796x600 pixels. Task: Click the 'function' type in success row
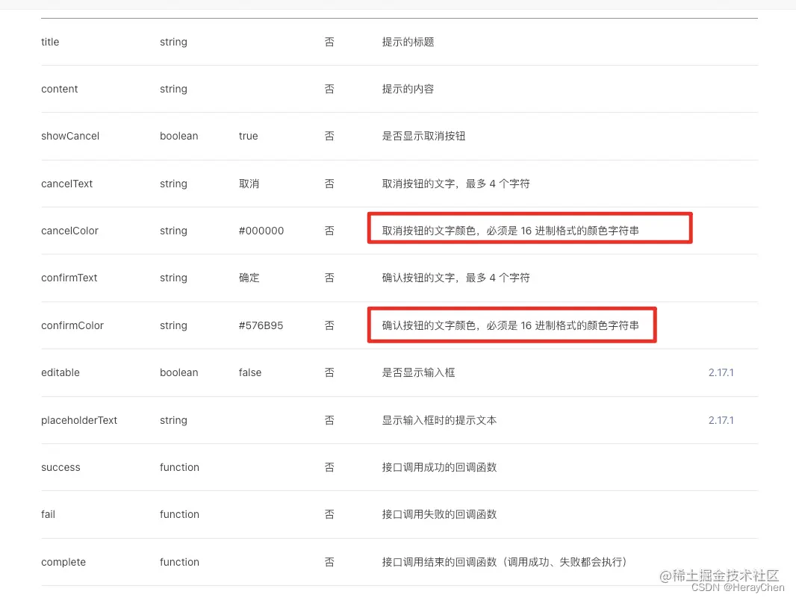[x=179, y=468]
